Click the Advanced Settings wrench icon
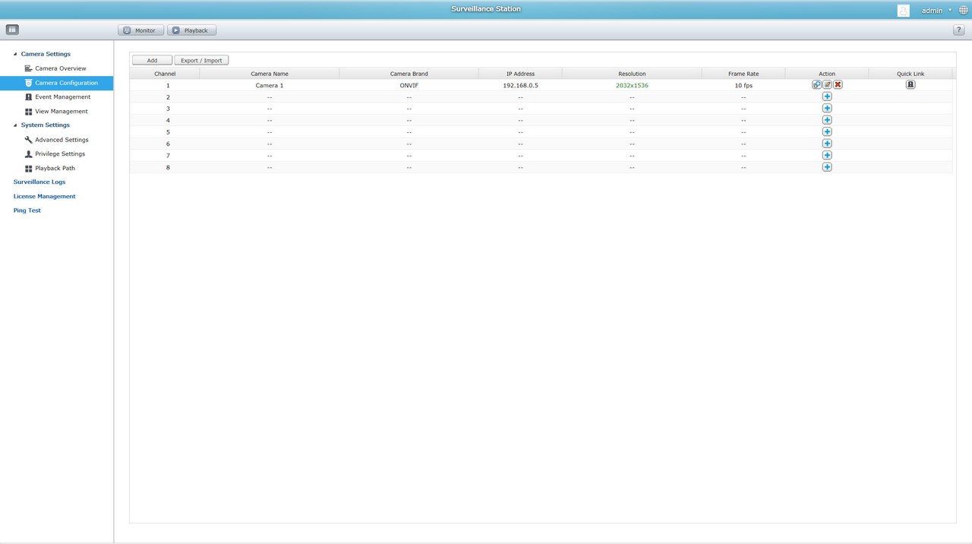Image resolution: width=972 pixels, height=544 pixels. pyautogui.click(x=29, y=140)
